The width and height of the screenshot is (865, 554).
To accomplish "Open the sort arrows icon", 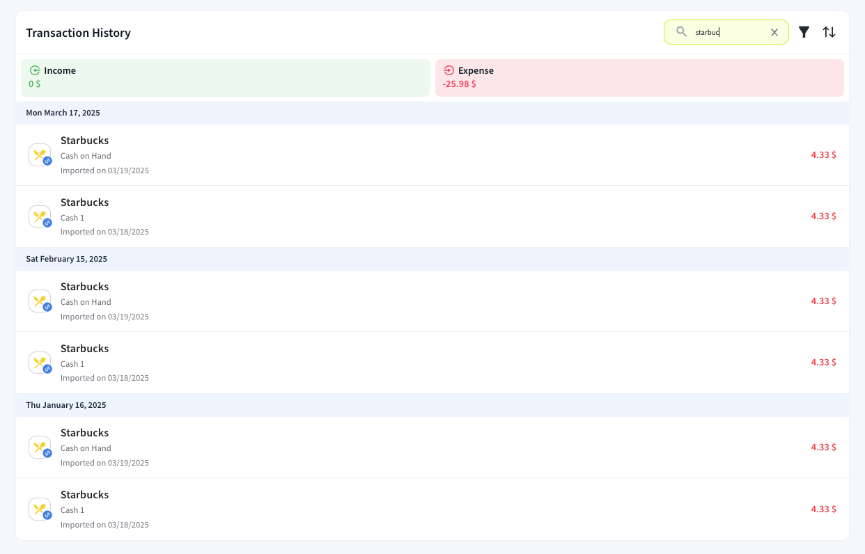I will pyautogui.click(x=829, y=32).
